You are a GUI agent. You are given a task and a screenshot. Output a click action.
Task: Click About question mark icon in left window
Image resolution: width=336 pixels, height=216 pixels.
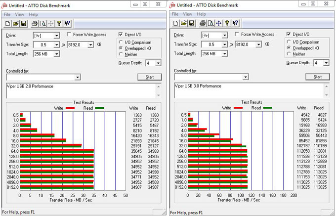pos(59,23)
